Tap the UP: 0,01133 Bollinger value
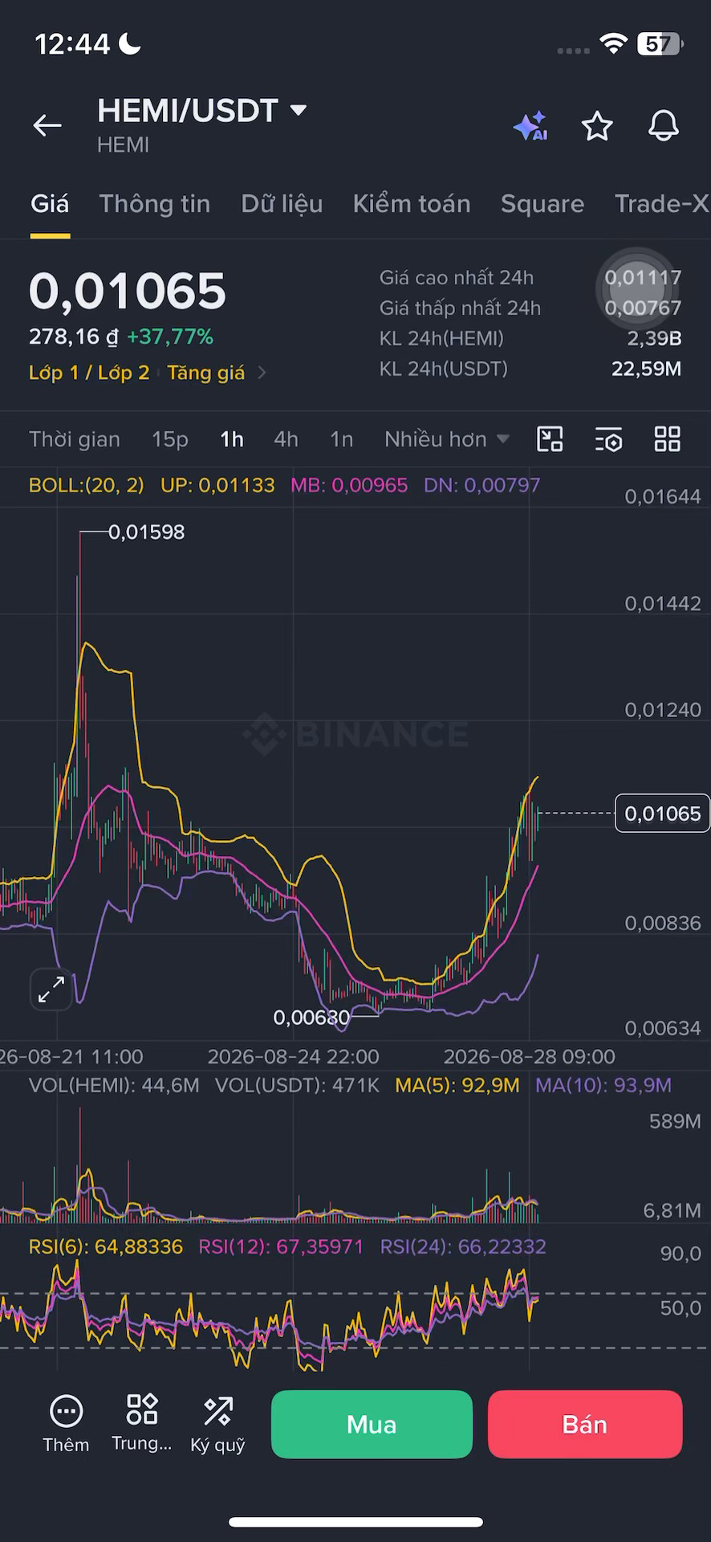 tap(217, 485)
